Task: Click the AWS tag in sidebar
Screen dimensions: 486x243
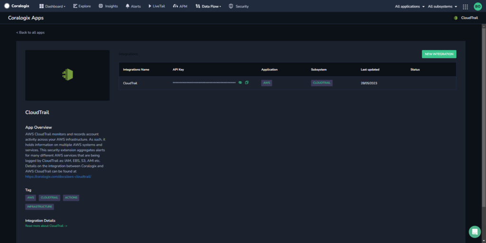Action: (30, 198)
